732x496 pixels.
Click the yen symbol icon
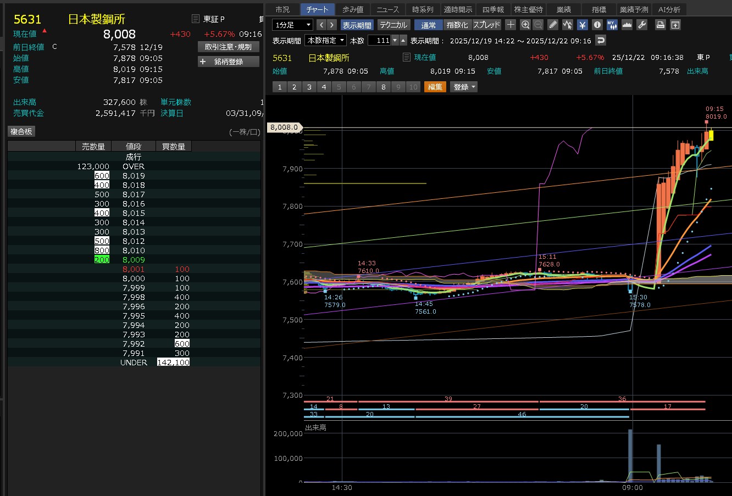pos(583,25)
